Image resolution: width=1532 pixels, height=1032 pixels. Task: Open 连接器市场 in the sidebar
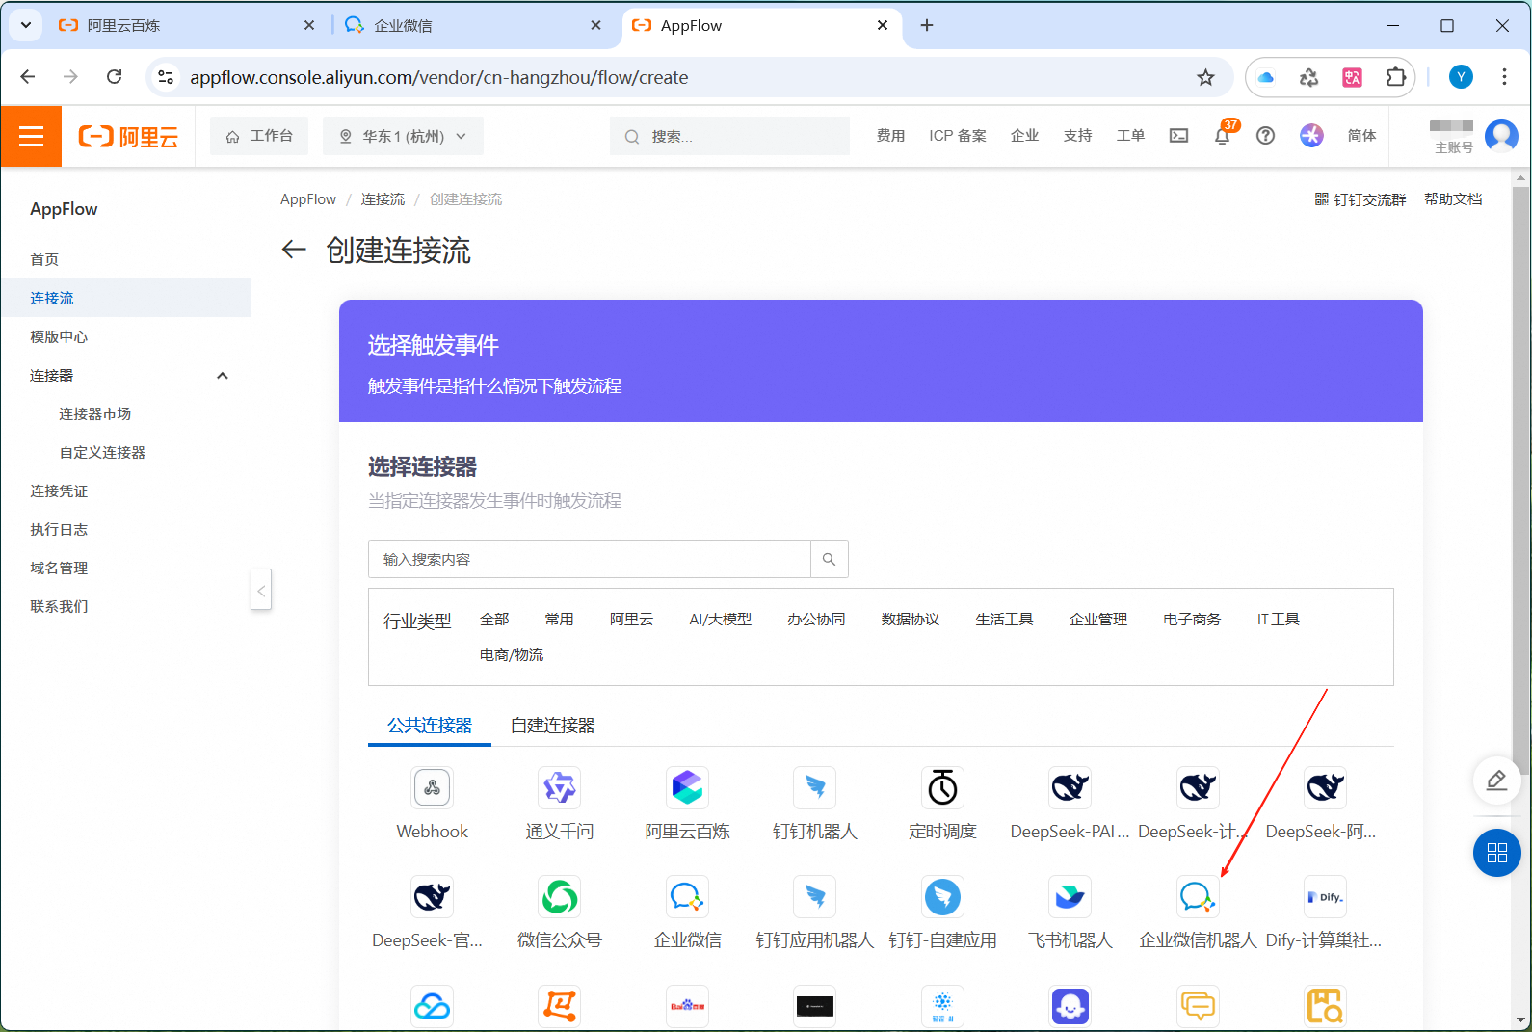pos(94,413)
